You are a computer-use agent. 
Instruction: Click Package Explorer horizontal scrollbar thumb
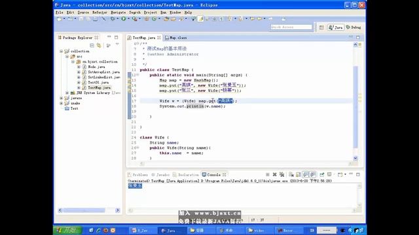click(84, 210)
